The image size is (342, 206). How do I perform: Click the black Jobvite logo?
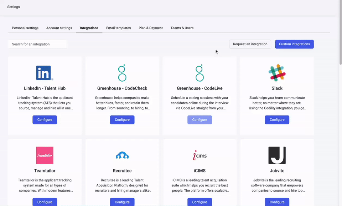(277, 155)
